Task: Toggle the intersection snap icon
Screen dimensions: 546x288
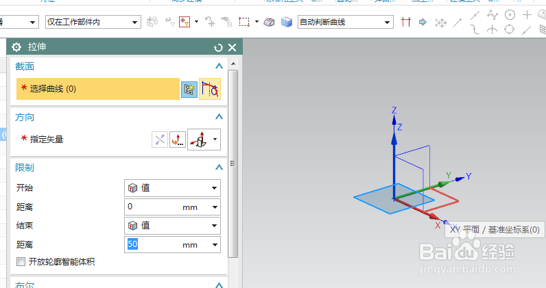Action: 492,29
